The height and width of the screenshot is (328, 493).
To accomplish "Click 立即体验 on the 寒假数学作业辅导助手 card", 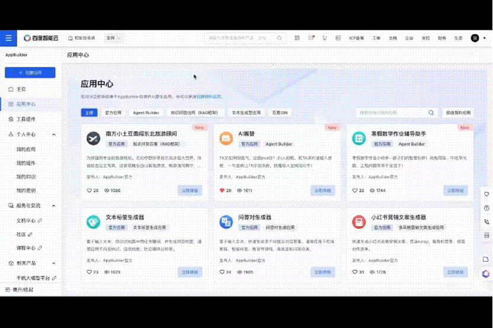I will (455, 191).
